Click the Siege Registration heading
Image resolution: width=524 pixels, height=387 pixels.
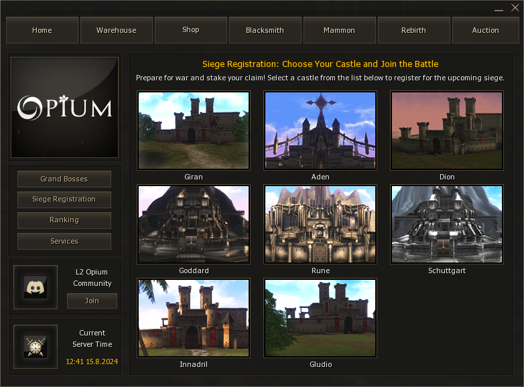[x=320, y=64]
